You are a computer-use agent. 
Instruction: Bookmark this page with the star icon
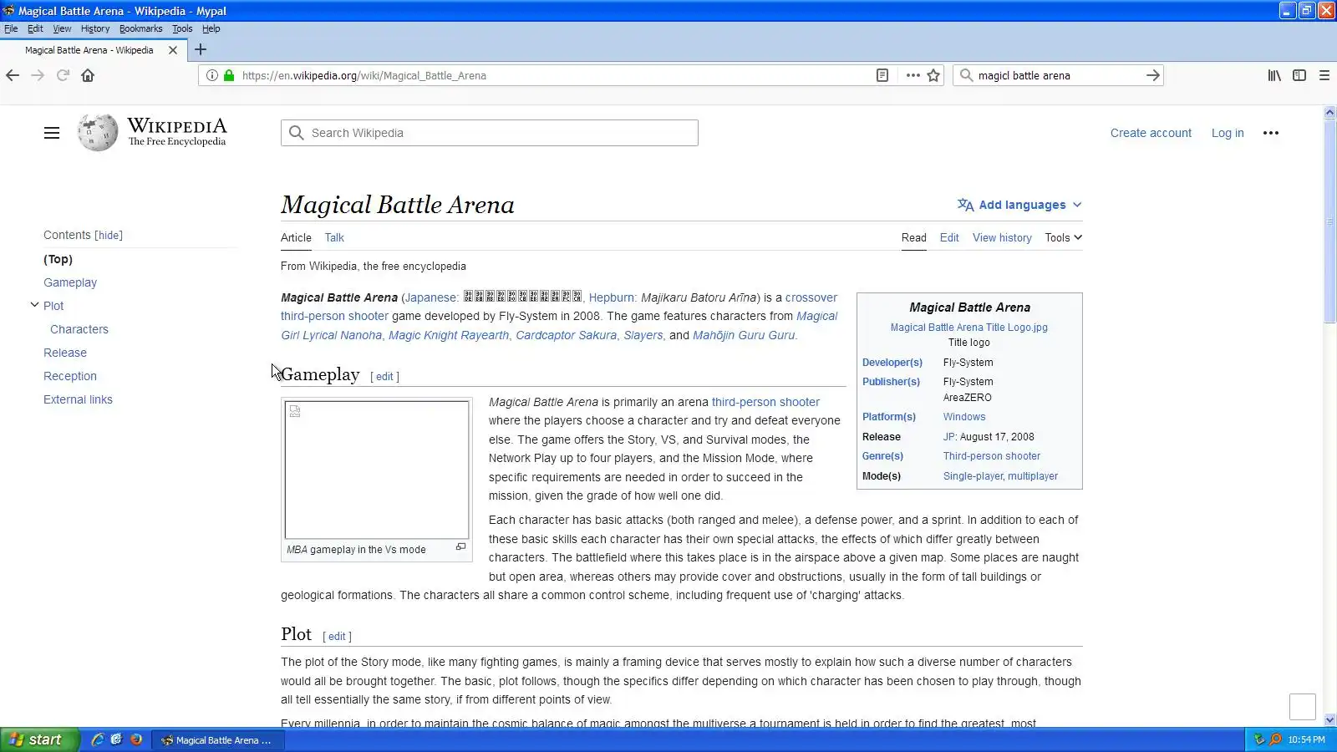[934, 75]
